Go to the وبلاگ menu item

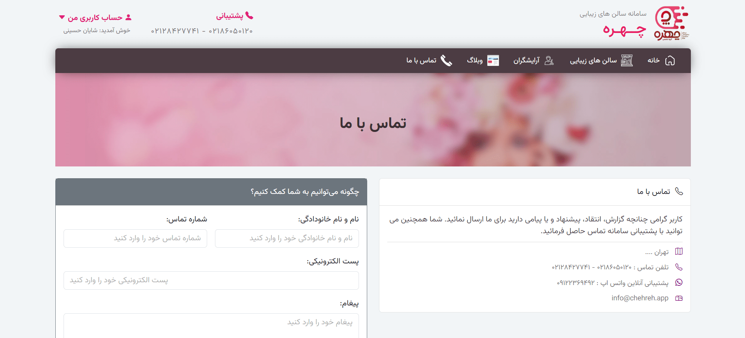point(475,60)
